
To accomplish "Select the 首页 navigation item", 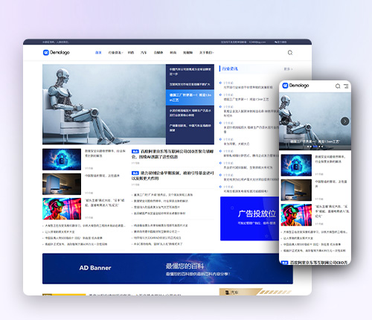I will [x=98, y=53].
